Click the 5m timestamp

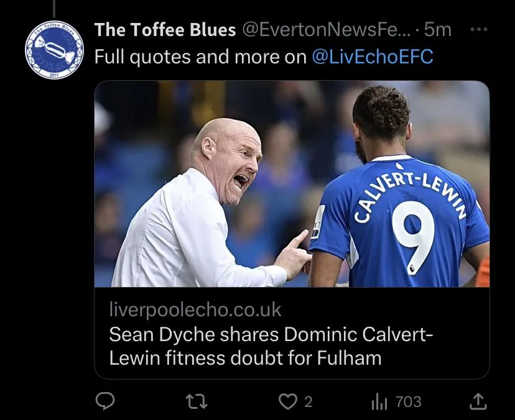point(438,29)
